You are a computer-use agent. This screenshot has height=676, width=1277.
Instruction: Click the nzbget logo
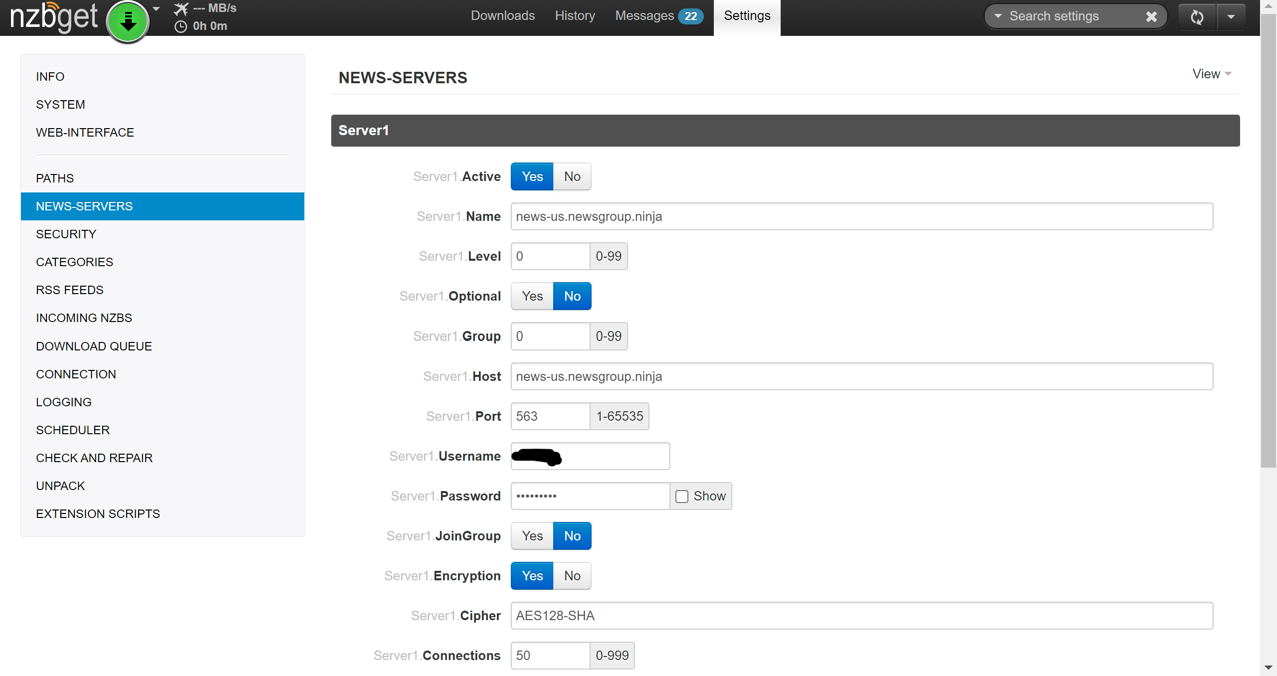click(x=53, y=17)
